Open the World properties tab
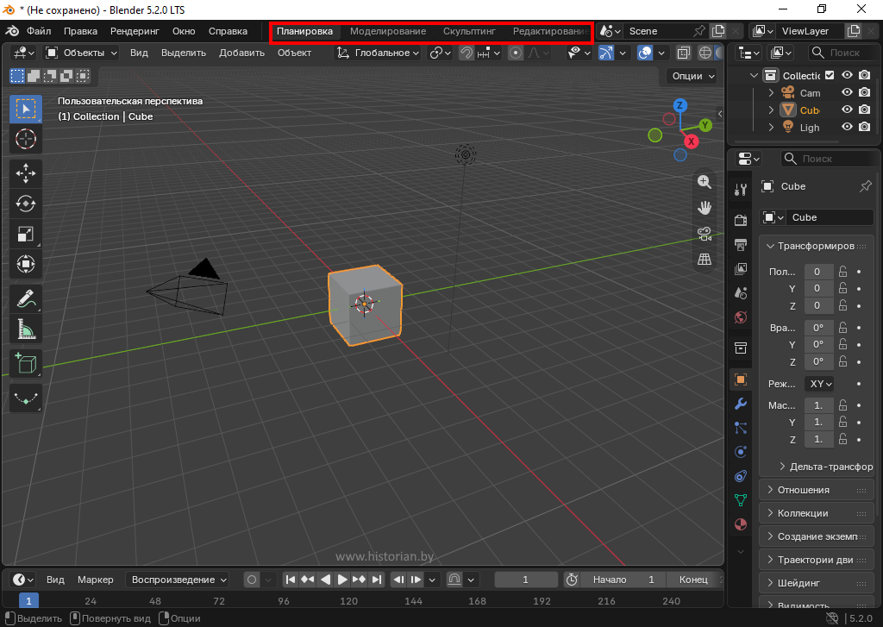Viewport: 883px width, 627px height. click(x=741, y=317)
